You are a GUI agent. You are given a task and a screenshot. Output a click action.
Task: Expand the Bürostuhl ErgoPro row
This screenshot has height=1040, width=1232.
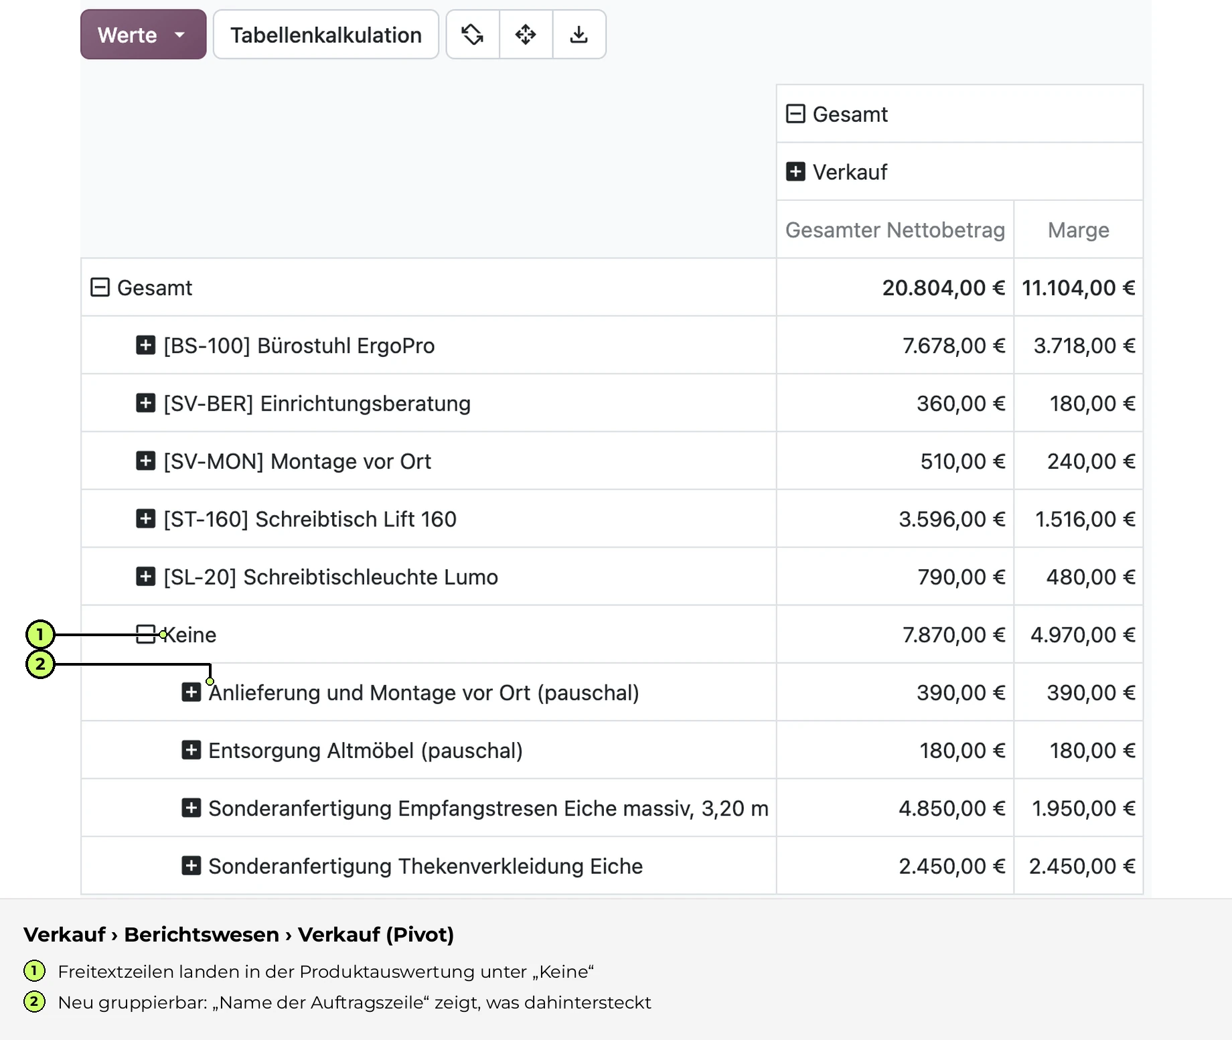(x=145, y=346)
